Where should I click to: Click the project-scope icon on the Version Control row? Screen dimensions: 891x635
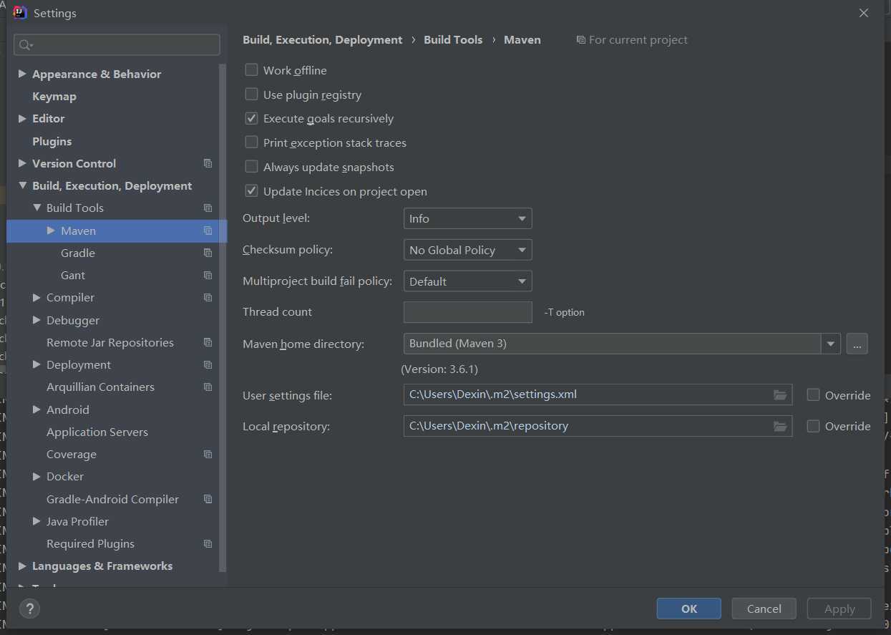pos(208,164)
